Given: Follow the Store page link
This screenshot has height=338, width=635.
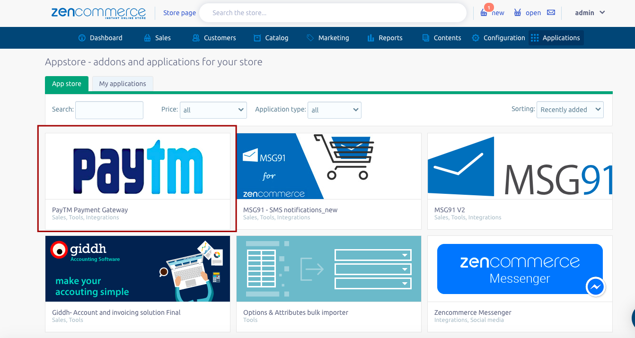Looking at the screenshot, I should 179,13.
